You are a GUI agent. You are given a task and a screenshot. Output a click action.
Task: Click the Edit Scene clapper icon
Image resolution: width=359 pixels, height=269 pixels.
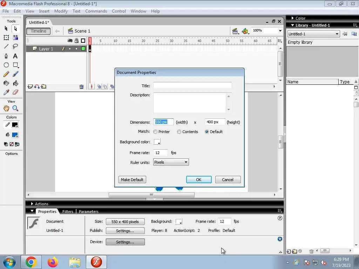click(235, 31)
